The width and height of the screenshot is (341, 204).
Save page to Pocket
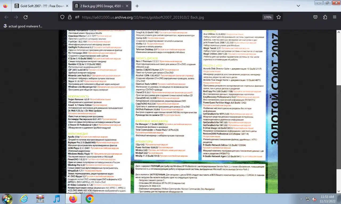315,17
